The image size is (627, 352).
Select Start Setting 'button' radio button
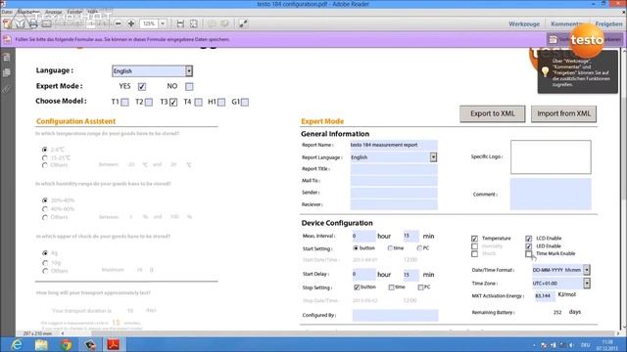click(356, 248)
